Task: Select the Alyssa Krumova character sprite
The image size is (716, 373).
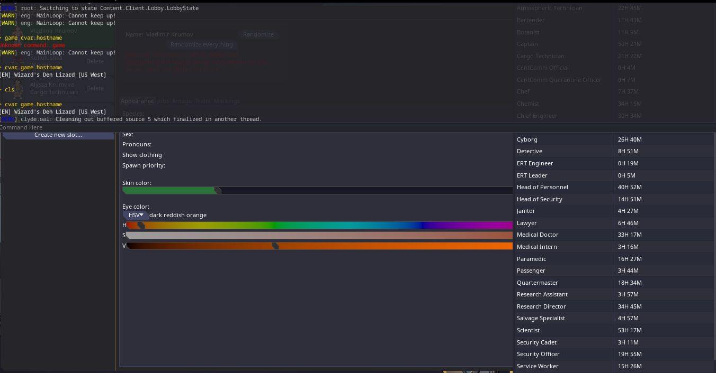Action: pyautogui.click(x=18, y=89)
